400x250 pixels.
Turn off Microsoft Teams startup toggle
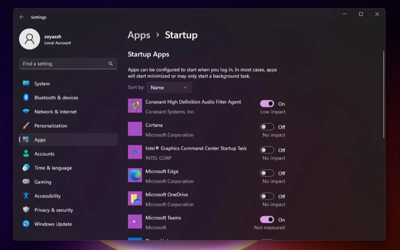(267, 219)
